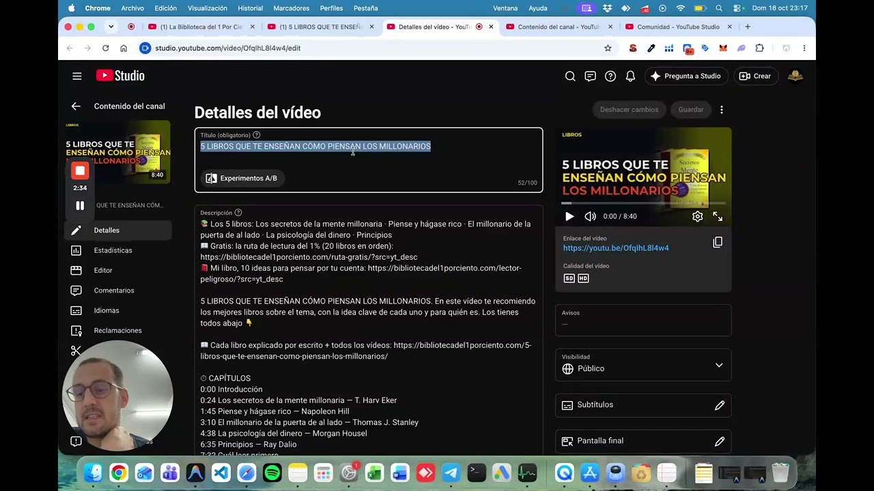Expand the tab search dropdown arrow
Image resolution: width=874 pixels, height=491 pixels.
click(111, 27)
